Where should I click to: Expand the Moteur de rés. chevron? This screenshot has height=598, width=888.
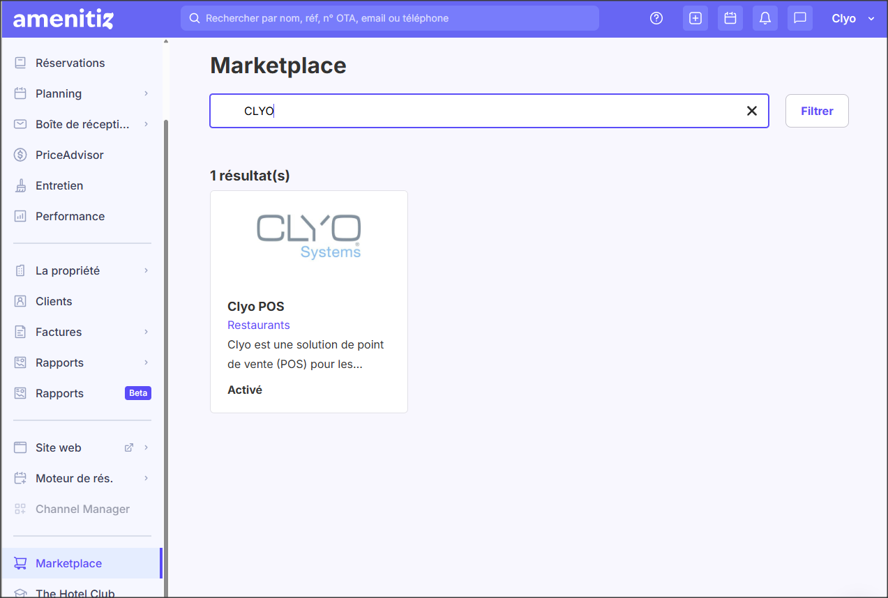click(146, 478)
